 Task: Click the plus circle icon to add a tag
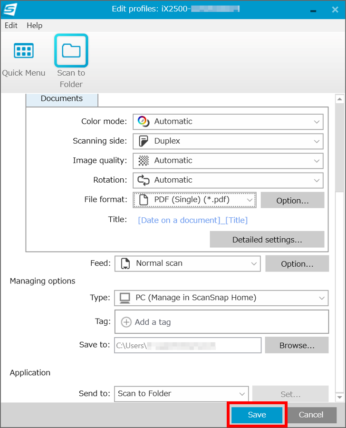126,322
